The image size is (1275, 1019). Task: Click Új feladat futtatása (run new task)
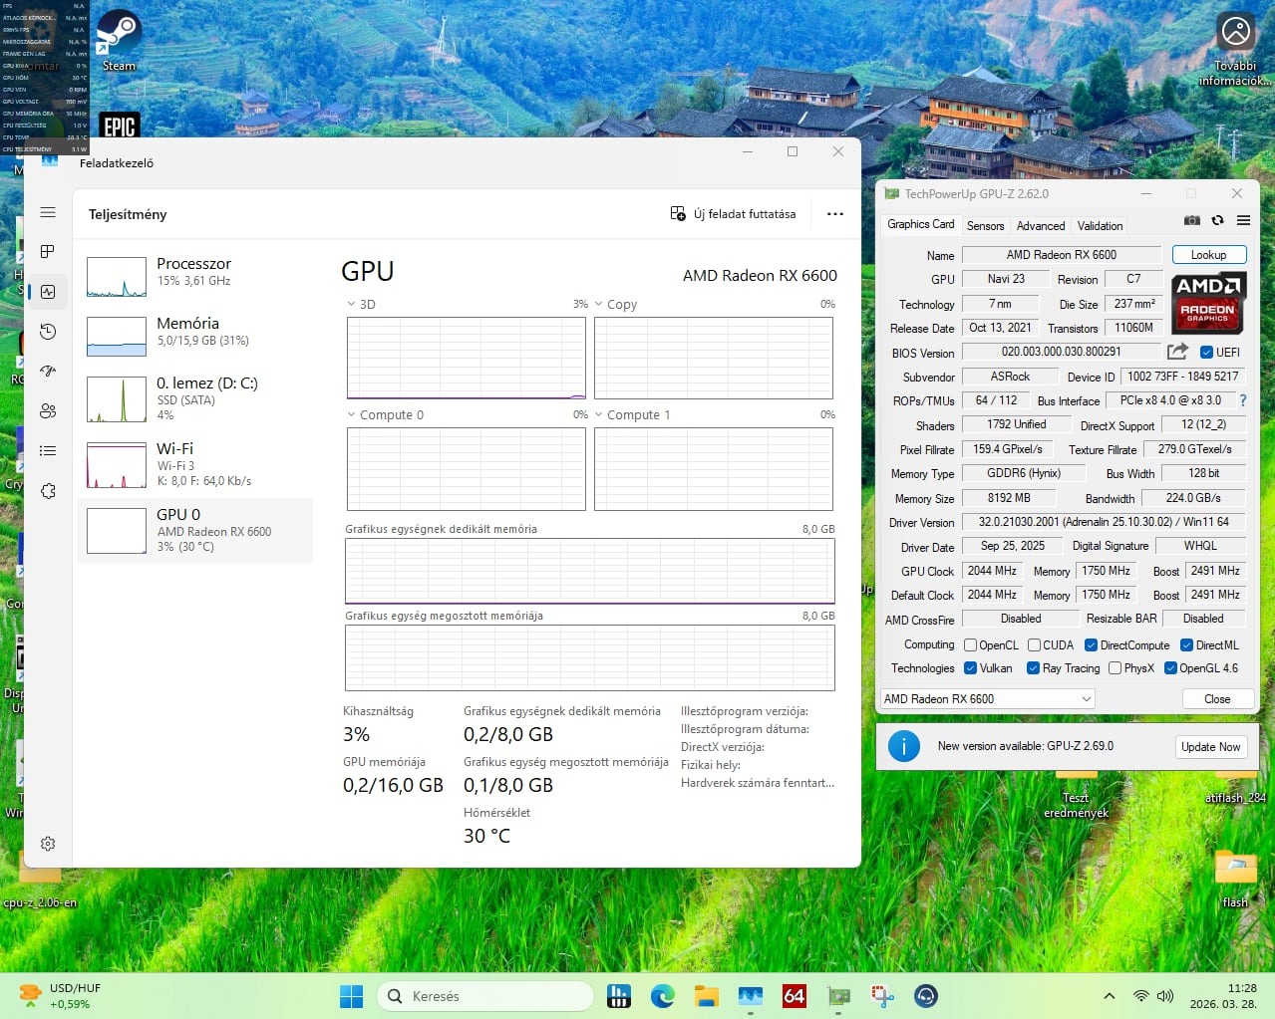[733, 214]
